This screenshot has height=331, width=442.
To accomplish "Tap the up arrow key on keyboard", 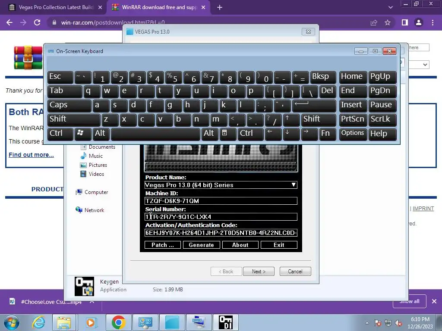I will click(x=291, y=120).
